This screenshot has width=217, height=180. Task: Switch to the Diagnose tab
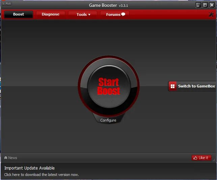[x=51, y=15]
